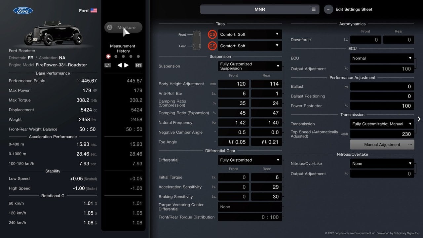Select rear Initial Torque value 6
Image resolution: width=423 pixels, height=238 pixels.
[266, 177]
